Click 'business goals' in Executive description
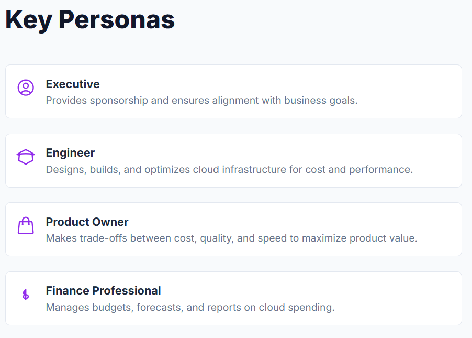The height and width of the screenshot is (338, 472). pyautogui.click(x=321, y=101)
